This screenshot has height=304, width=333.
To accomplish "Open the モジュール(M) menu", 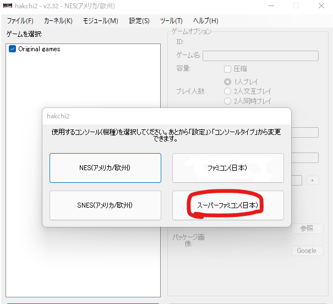I will pyautogui.click(x=100, y=21).
